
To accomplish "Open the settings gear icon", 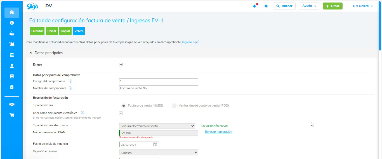I will click(266, 6).
